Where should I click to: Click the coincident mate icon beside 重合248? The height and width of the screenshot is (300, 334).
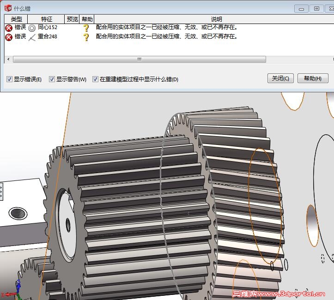tap(32, 37)
